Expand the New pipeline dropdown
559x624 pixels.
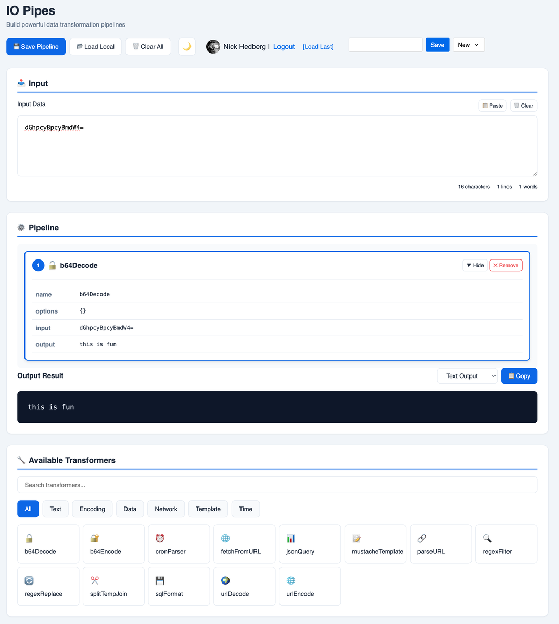[x=468, y=45]
